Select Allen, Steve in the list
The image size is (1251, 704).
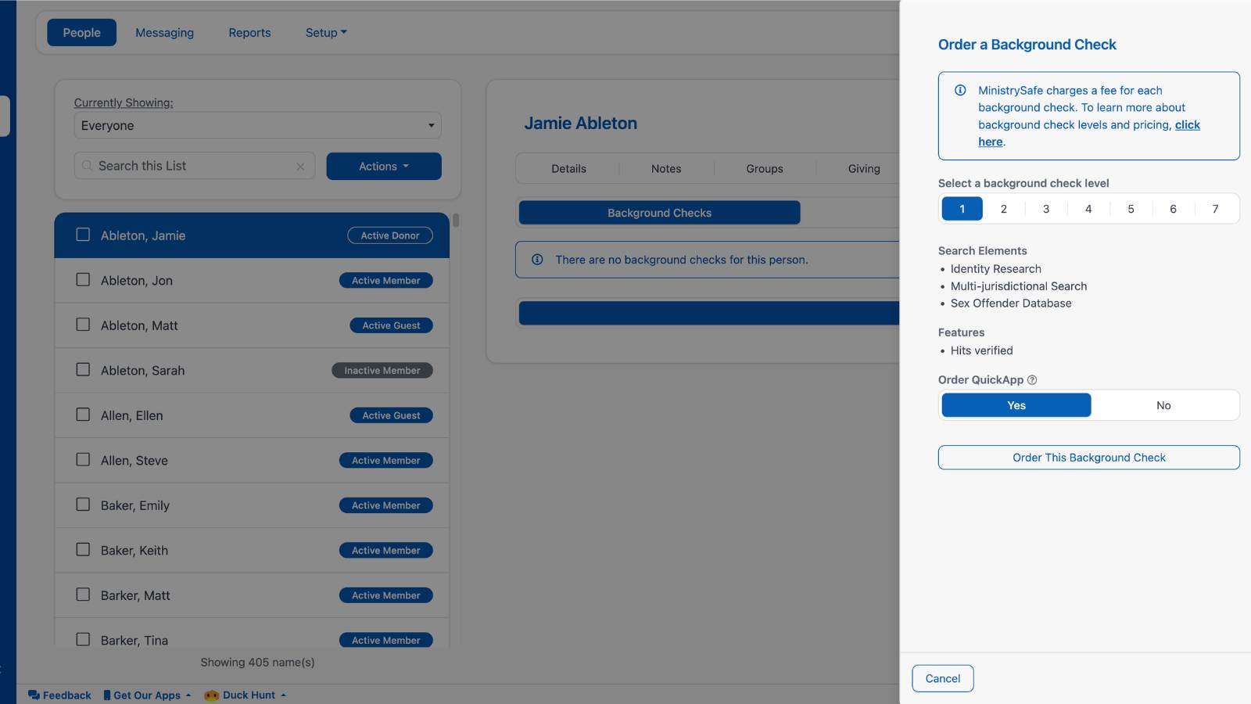[x=252, y=460]
